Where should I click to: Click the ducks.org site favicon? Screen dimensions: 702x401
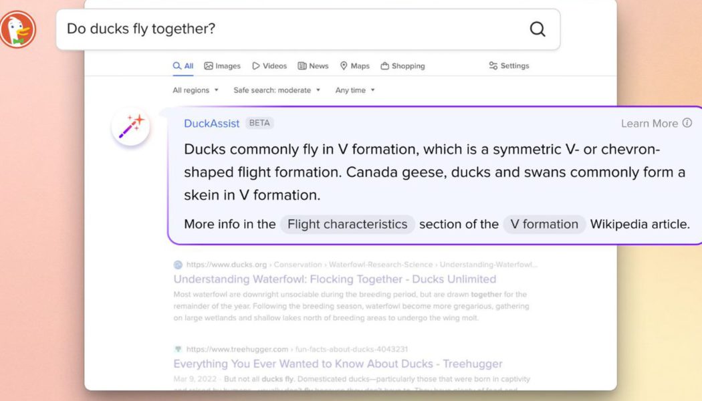click(x=177, y=265)
